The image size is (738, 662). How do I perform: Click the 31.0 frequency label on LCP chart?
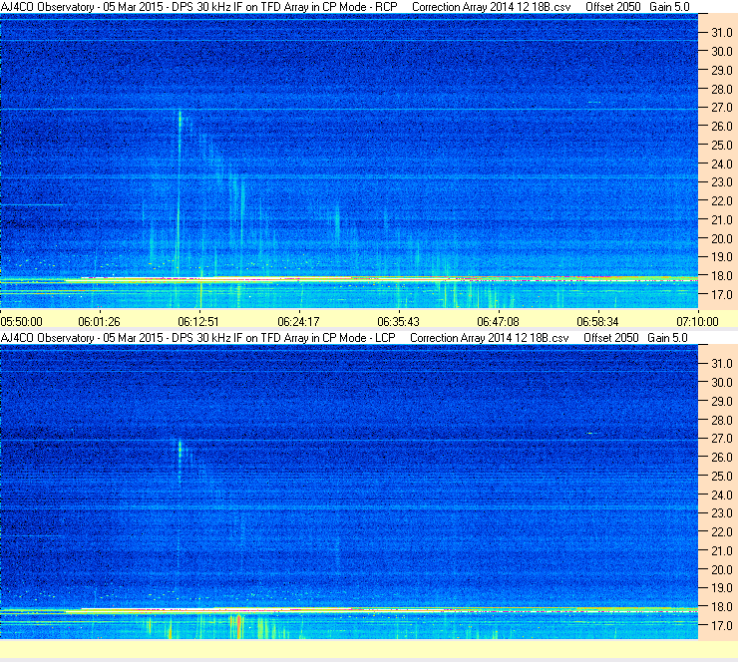click(721, 363)
